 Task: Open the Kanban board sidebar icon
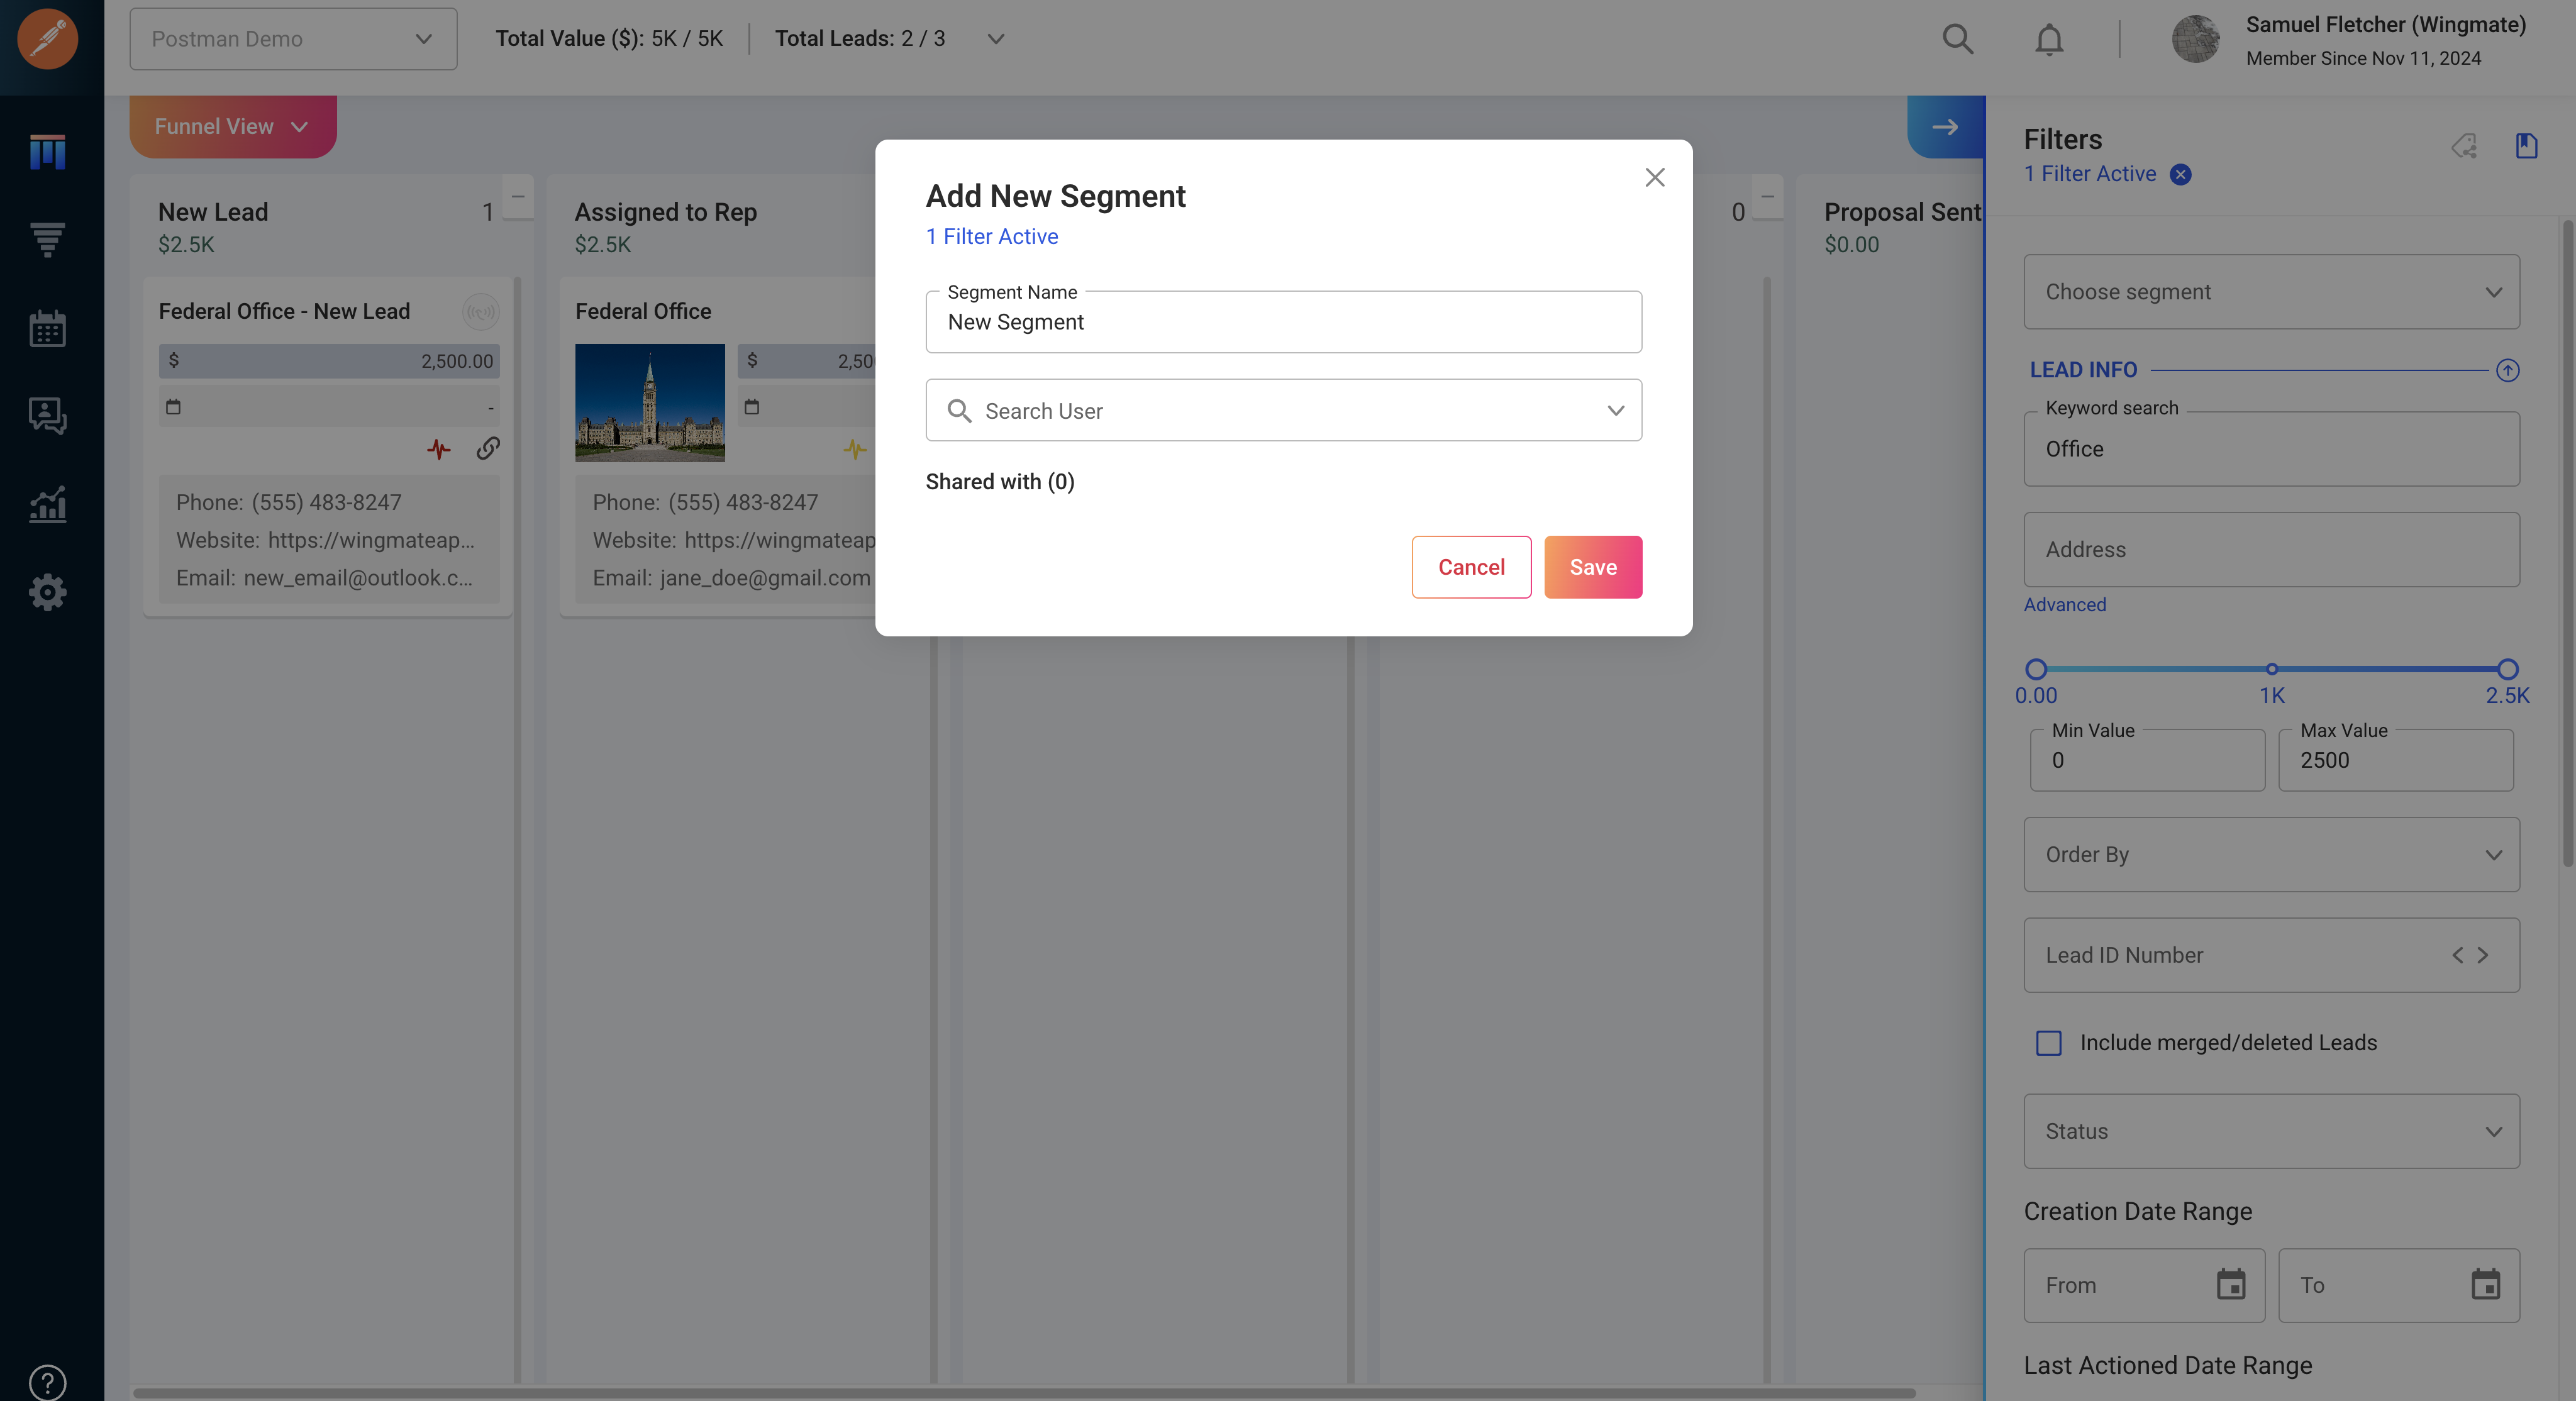[x=47, y=152]
